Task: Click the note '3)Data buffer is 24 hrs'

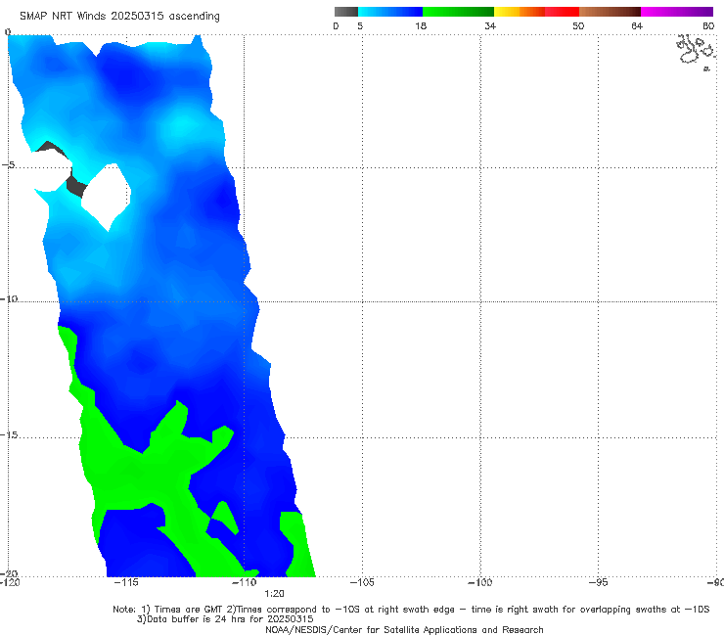Action: coord(225,619)
